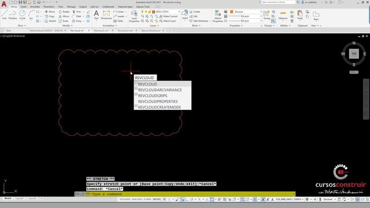Click Make Current layer button

168,16
